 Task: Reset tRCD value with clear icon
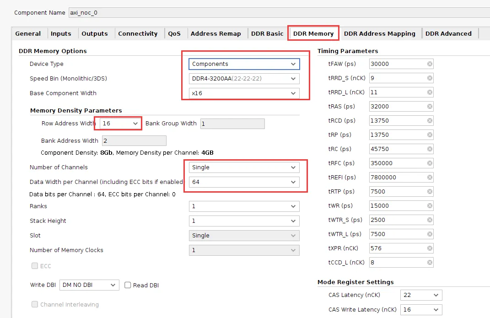[430, 121]
